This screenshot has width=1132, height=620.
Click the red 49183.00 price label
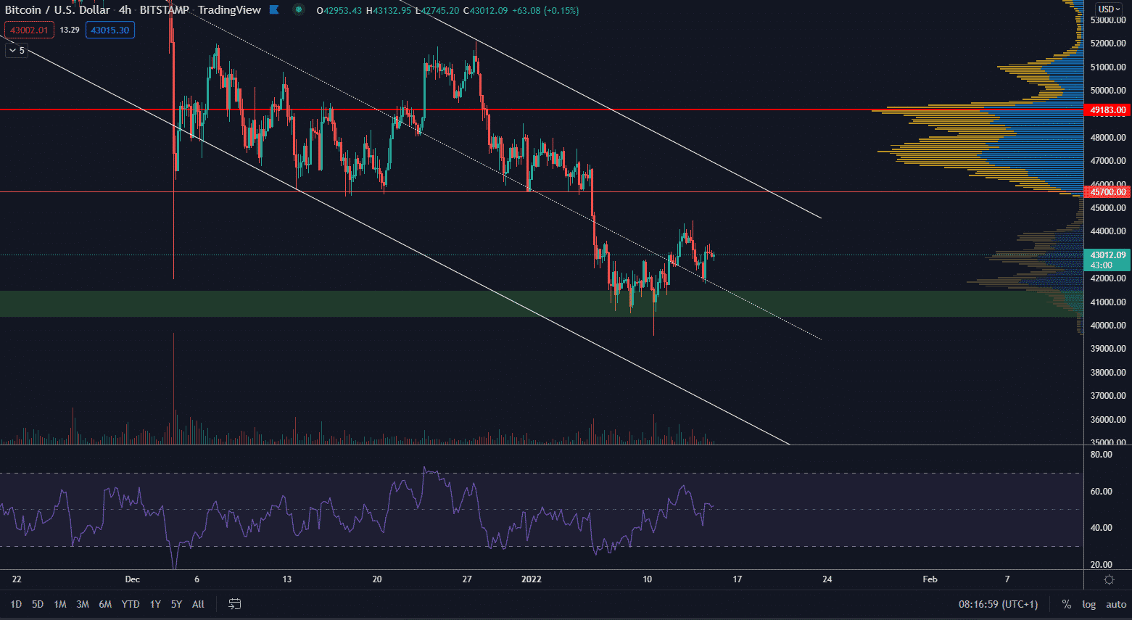[1107, 110]
